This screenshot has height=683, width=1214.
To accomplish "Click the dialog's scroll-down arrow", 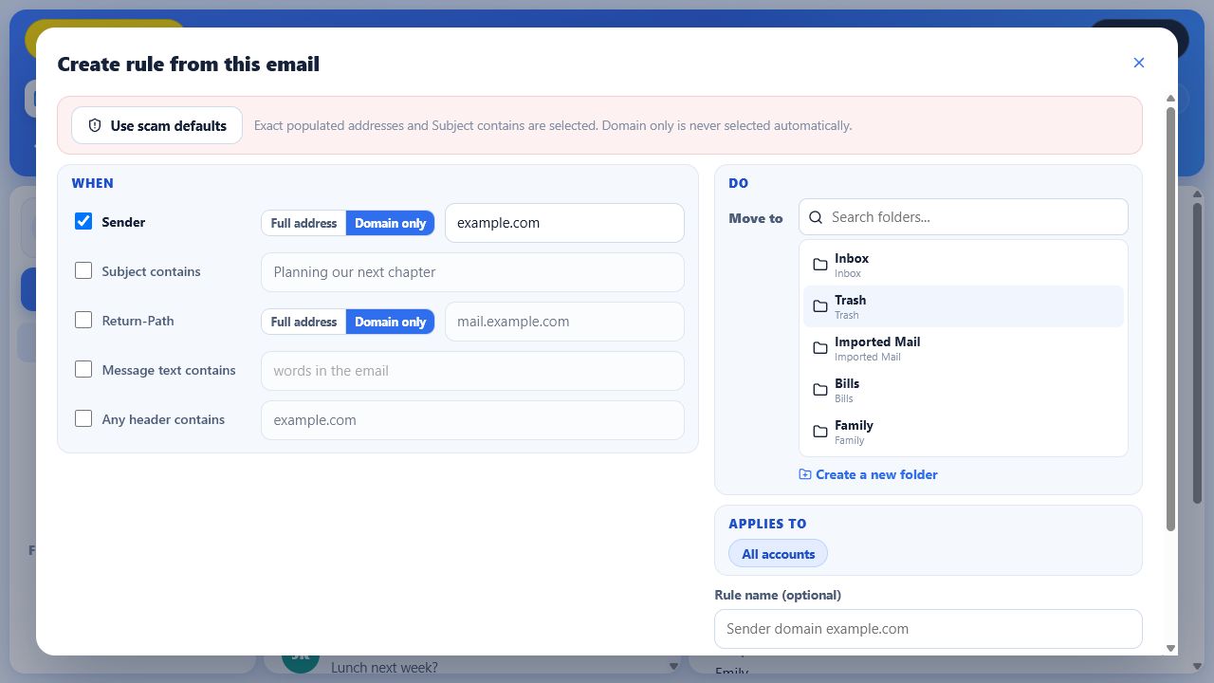I will pos(1170,649).
